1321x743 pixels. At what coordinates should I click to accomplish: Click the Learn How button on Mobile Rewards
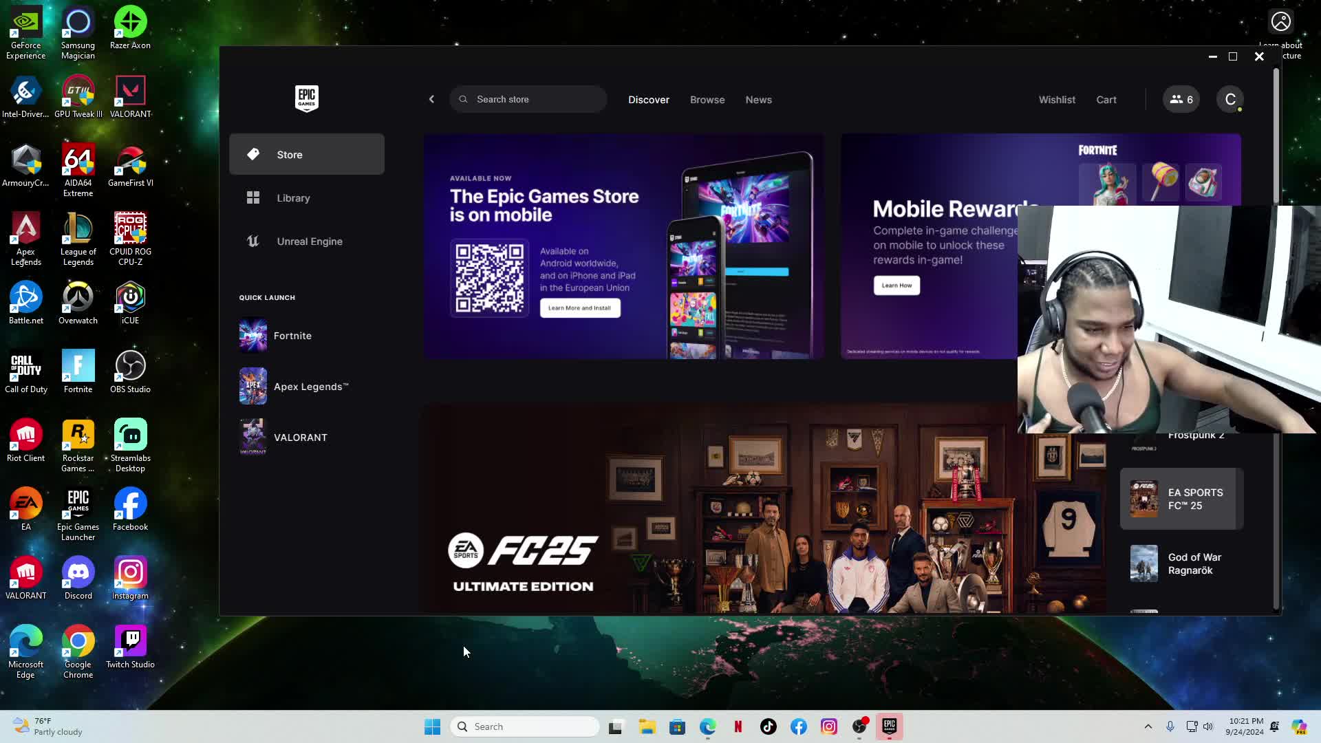(896, 285)
